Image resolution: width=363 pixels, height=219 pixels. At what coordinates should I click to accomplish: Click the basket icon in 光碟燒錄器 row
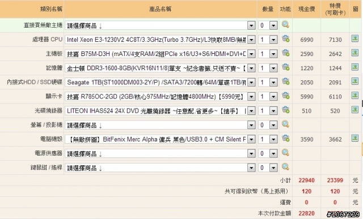pyautogui.click(x=285, y=110)
